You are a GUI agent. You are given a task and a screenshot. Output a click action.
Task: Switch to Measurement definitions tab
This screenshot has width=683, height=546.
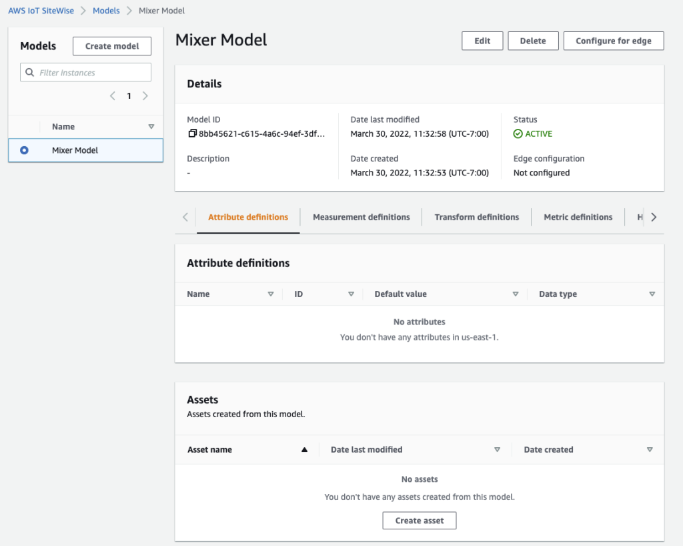361,217
